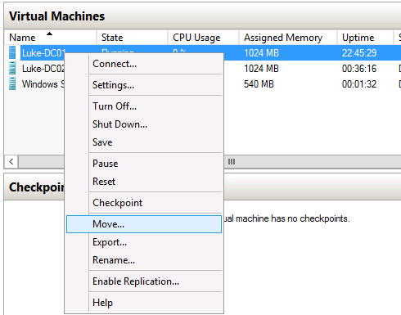Click the 540 MB assigned memory cell
Viewport: 401px width, 315px height.
point(259,84)
